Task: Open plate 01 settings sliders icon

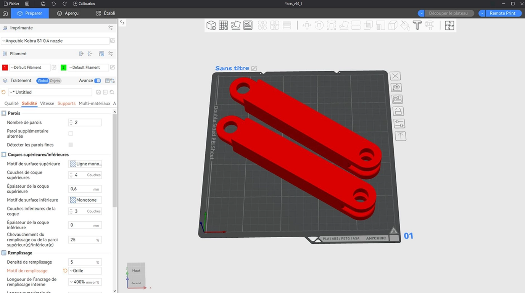Action: tap(399, 124)
